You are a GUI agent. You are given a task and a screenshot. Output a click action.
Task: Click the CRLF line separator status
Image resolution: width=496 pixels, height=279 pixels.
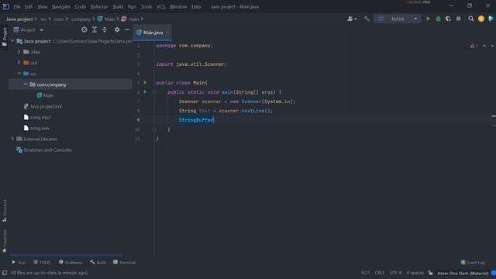[x=380, y=273]
